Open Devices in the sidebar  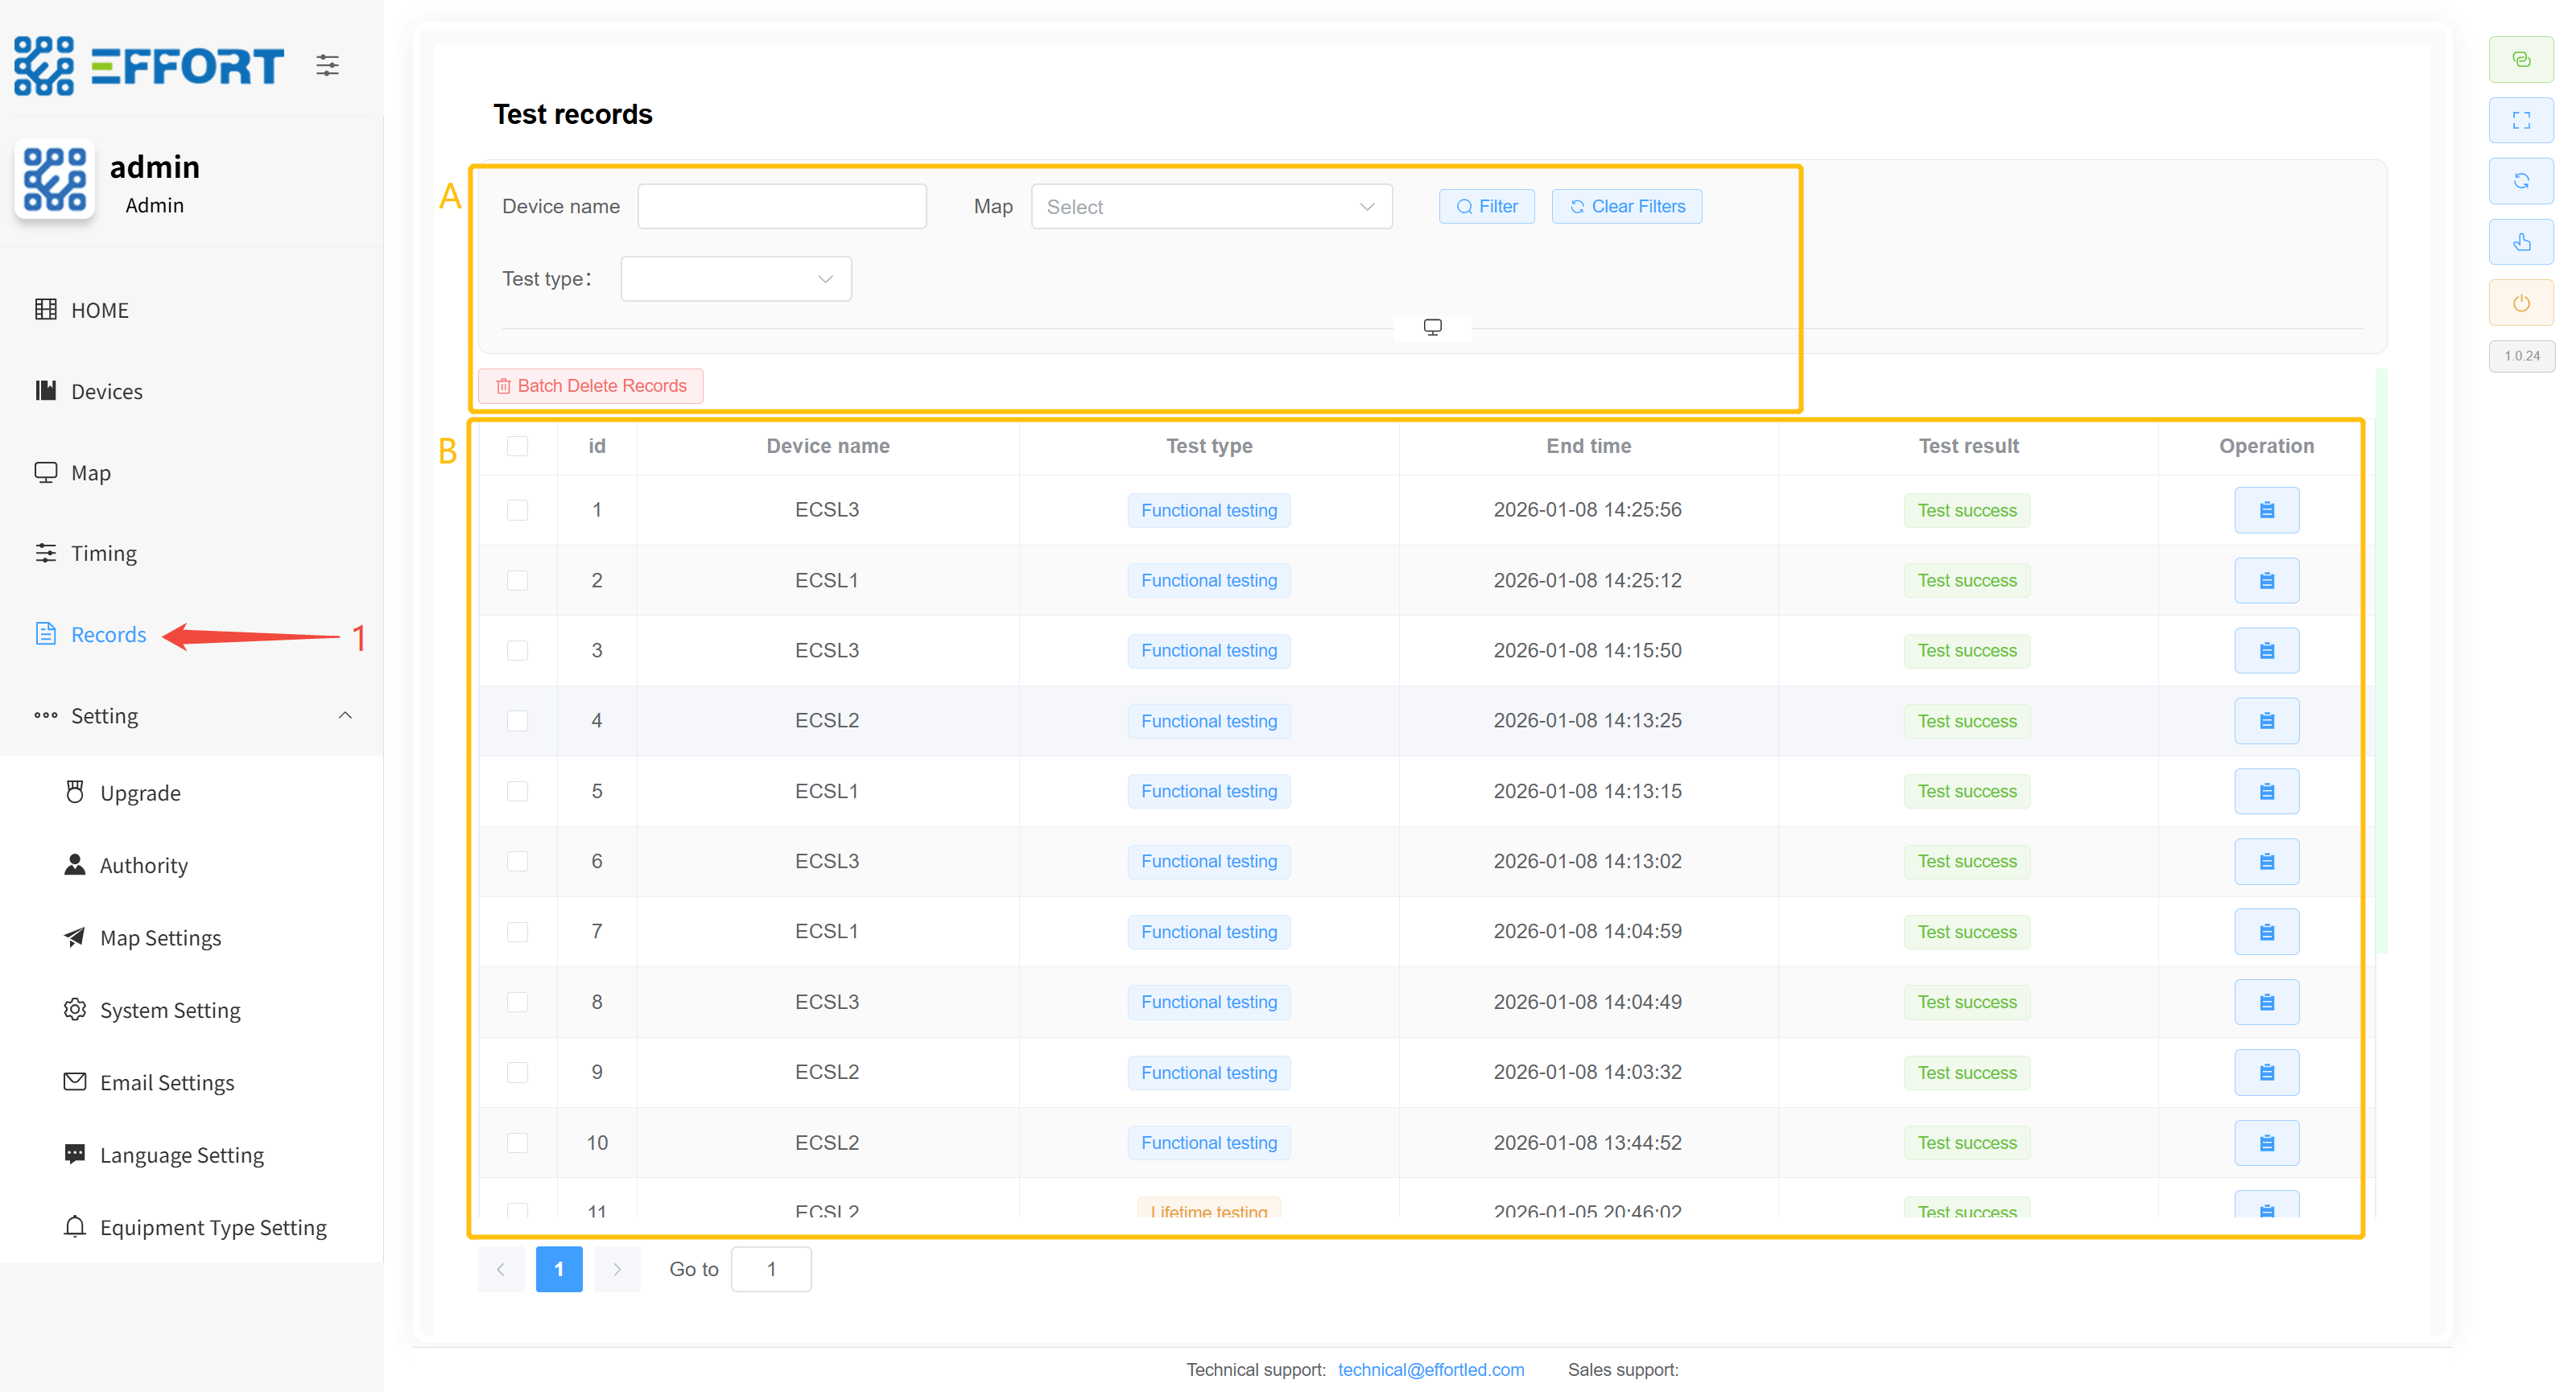pos(106,392)
